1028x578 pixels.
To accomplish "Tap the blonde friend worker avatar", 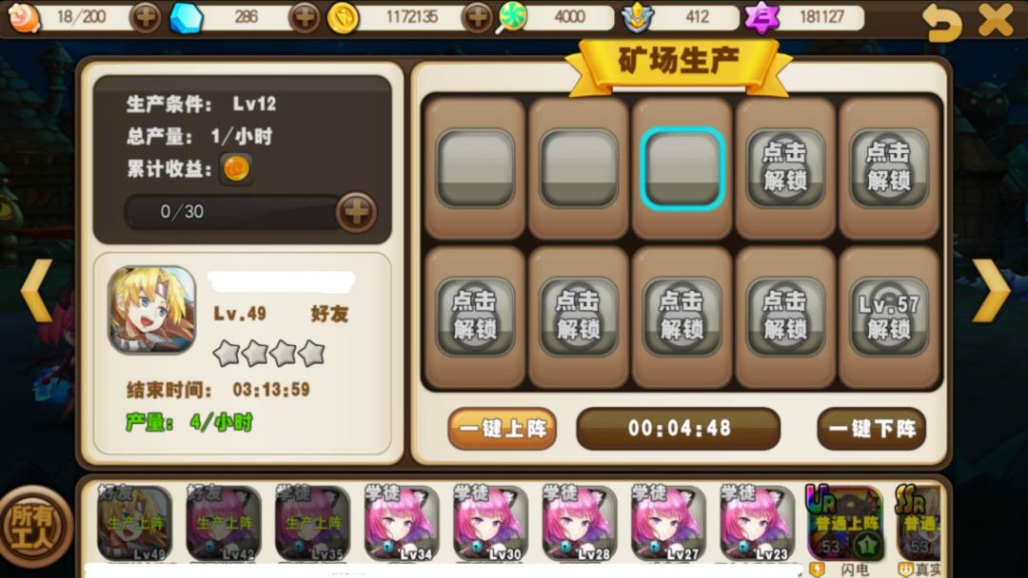I will (x=152, y=310).
